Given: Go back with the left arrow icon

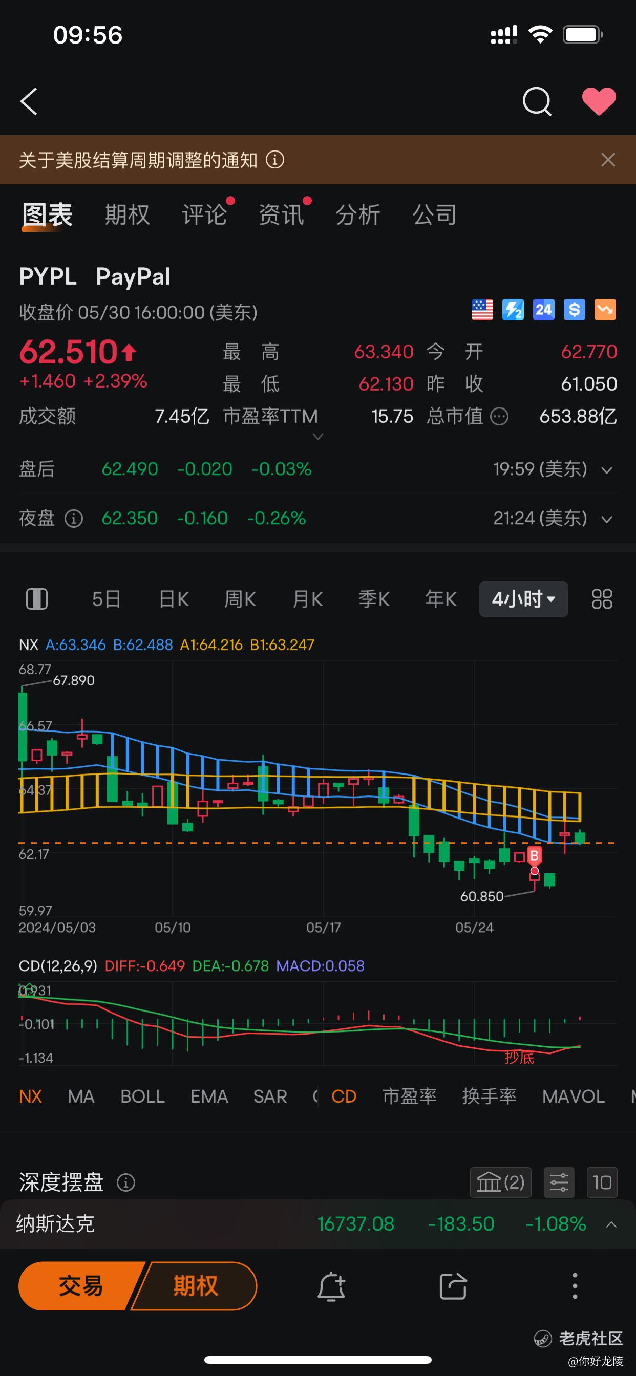Looking at the screenshot, I should click(29, 101).
